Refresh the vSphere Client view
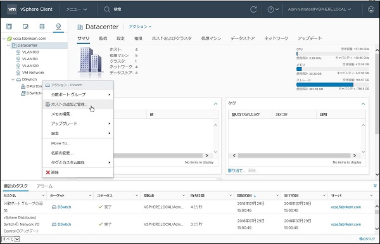The image size is (380, 244). coord(253,10)
